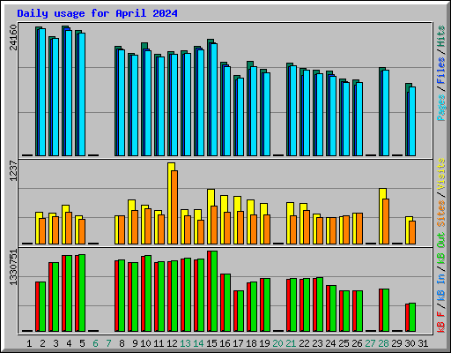Click the day 9 yellow visits bar
The height and width of the screenshot is (353, 451).
(x=129, y=222)
